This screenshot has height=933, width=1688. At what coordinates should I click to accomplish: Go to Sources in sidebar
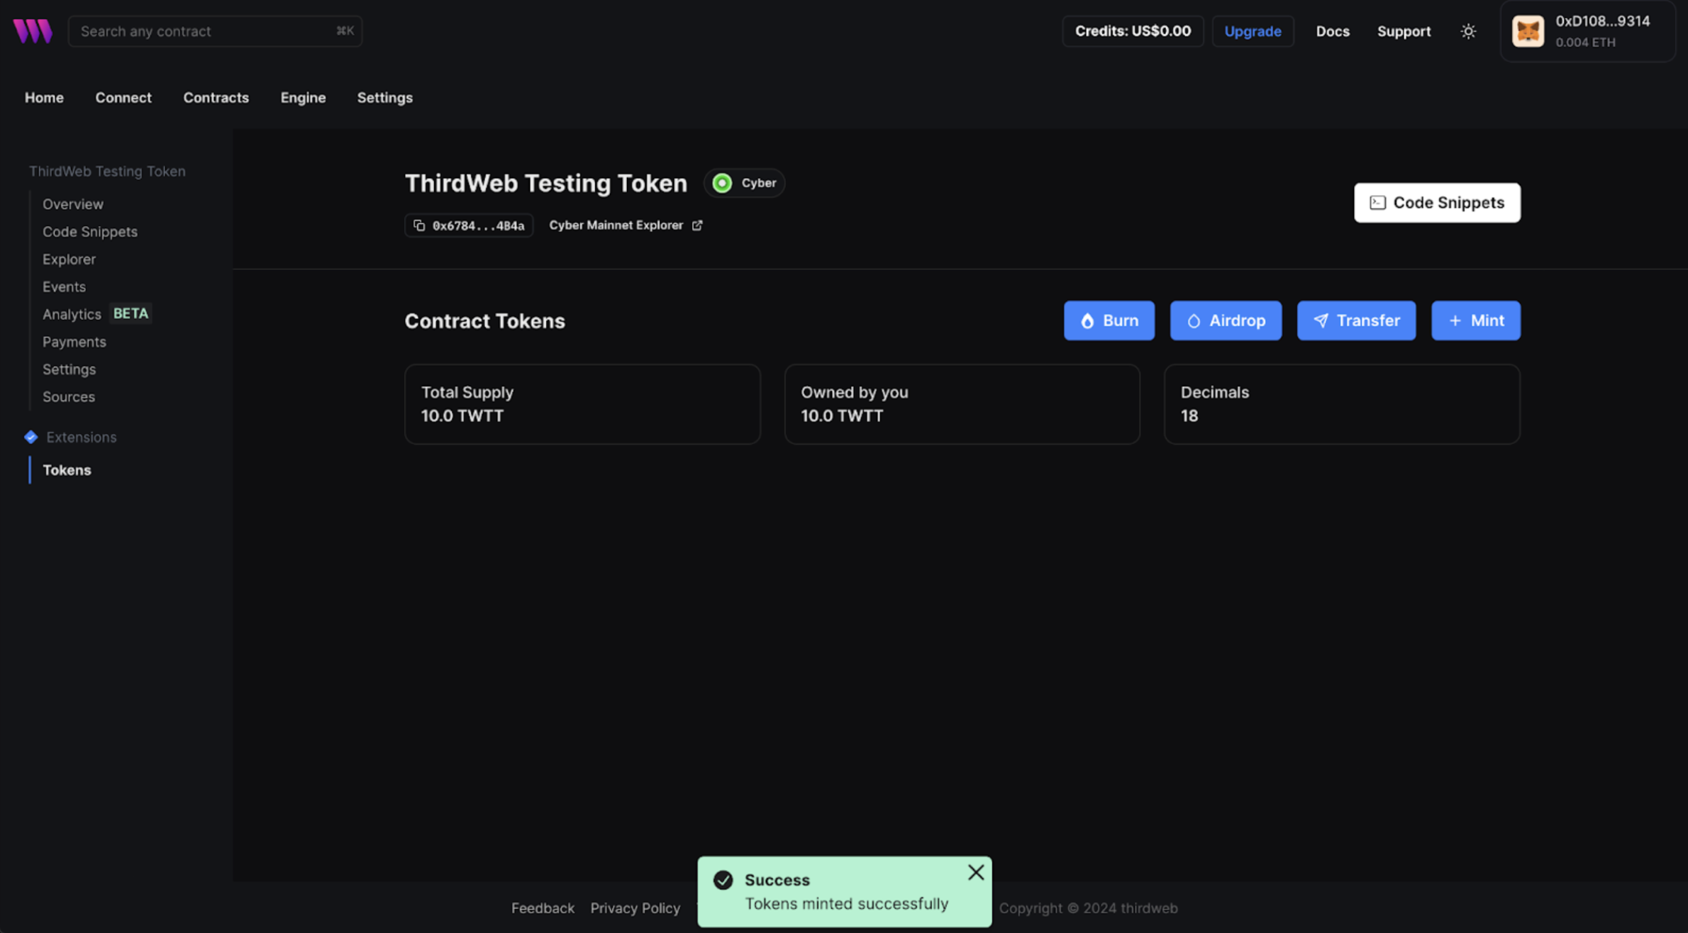pyautogui.click(x=68, y=397)
